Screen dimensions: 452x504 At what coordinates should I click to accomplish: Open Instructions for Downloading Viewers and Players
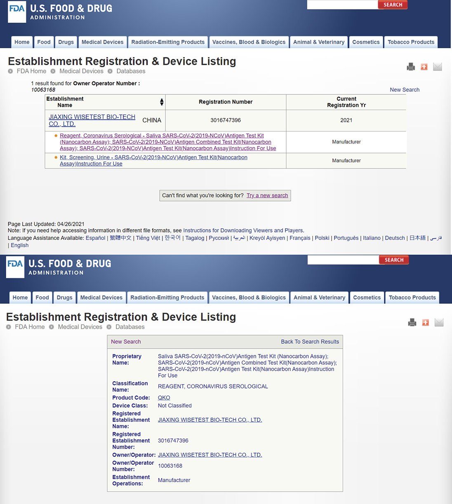(243, 230)
